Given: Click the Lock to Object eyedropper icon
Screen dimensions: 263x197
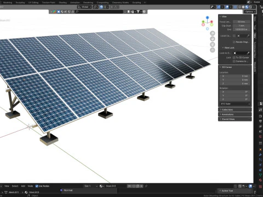Looking at the screenshot, I should pyautogui.click(x=248, y=53).
